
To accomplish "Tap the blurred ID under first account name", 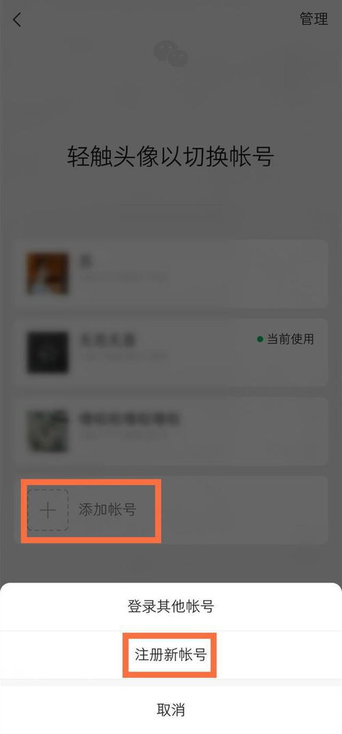I will pos(123,278).
